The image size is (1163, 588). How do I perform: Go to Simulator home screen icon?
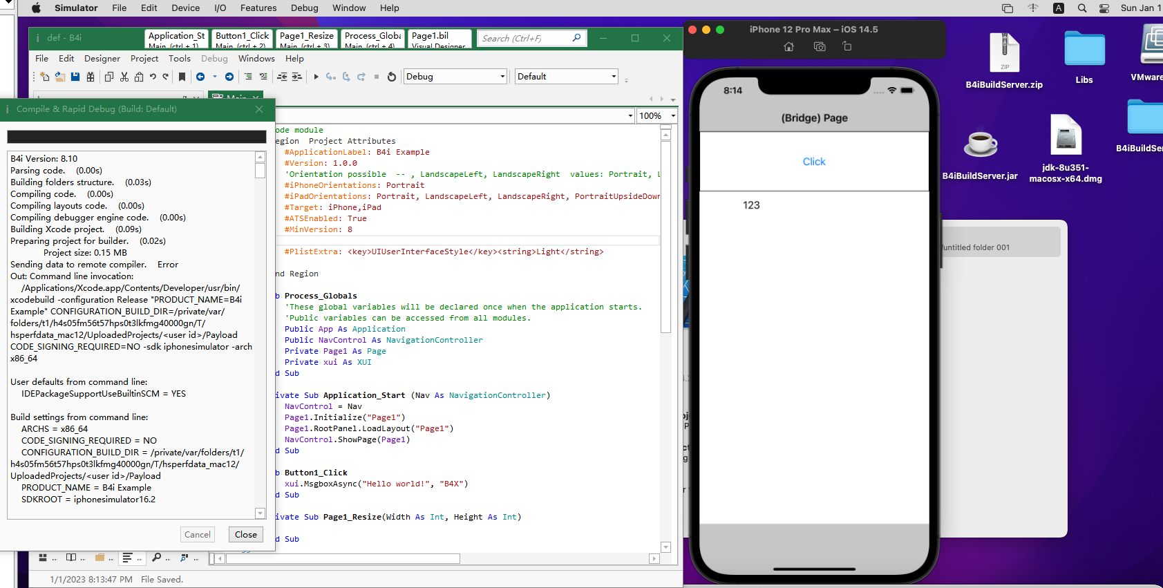789,46
